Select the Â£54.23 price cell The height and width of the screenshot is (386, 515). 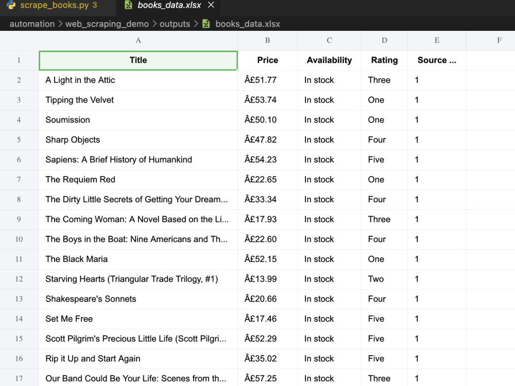(268, 160)
